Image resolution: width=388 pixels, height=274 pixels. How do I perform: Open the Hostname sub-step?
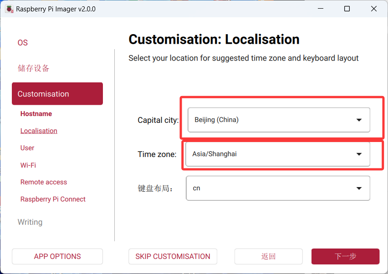[36, 114]
